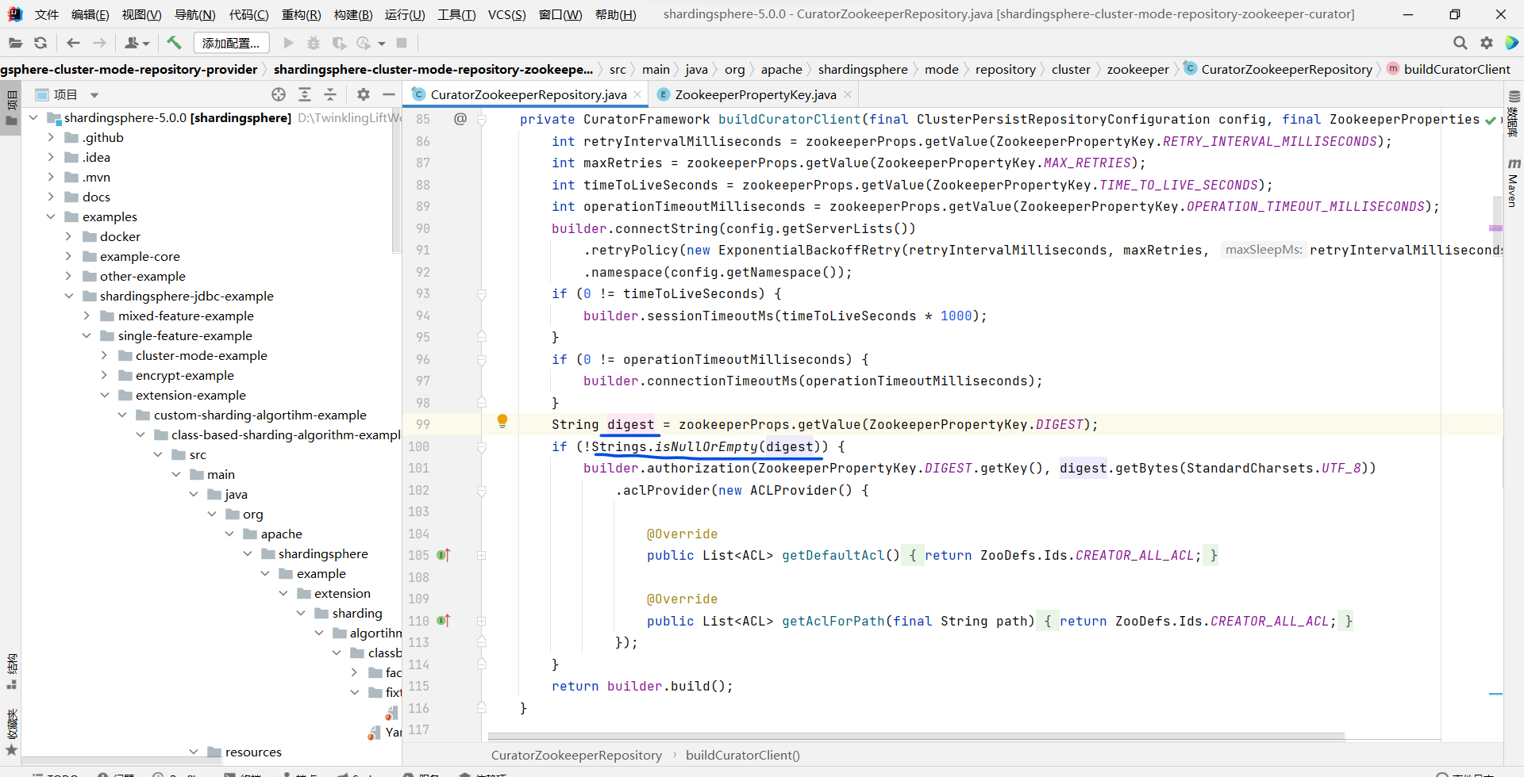This screenshot has height=777, width=1524.
Task: Switch to ZookeeperPropertyKey.java tab
Action: [755, 94]
